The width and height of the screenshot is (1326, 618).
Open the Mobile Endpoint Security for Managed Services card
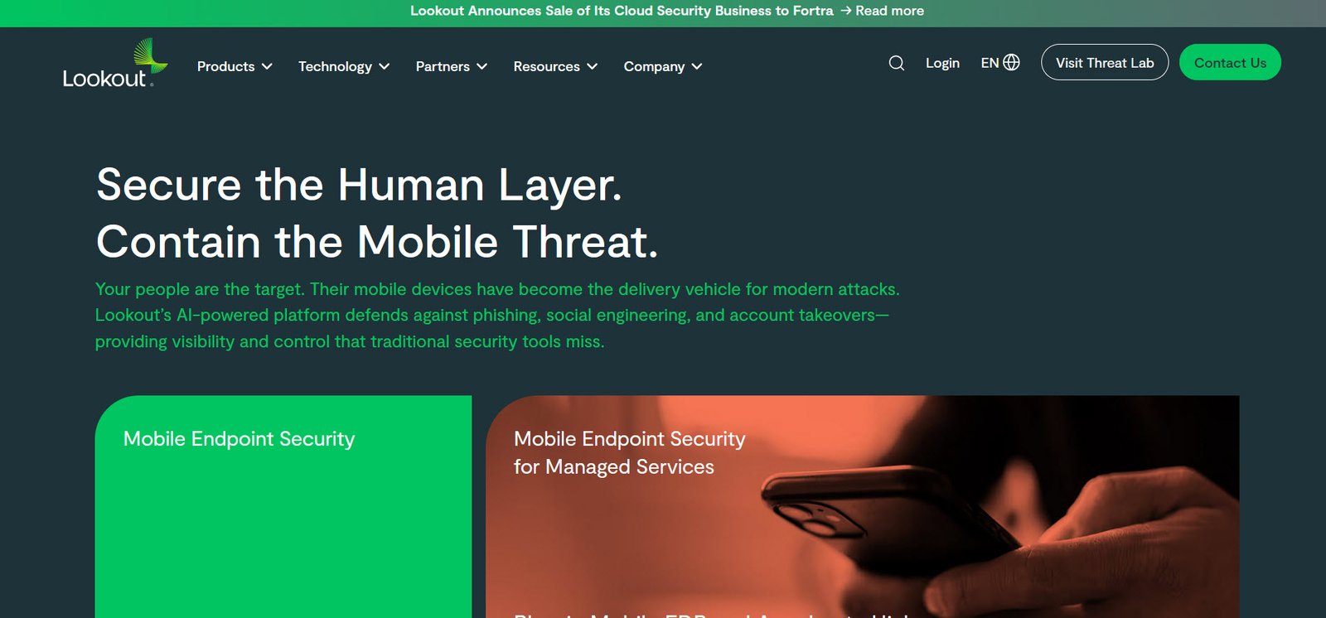pos(862,507)
